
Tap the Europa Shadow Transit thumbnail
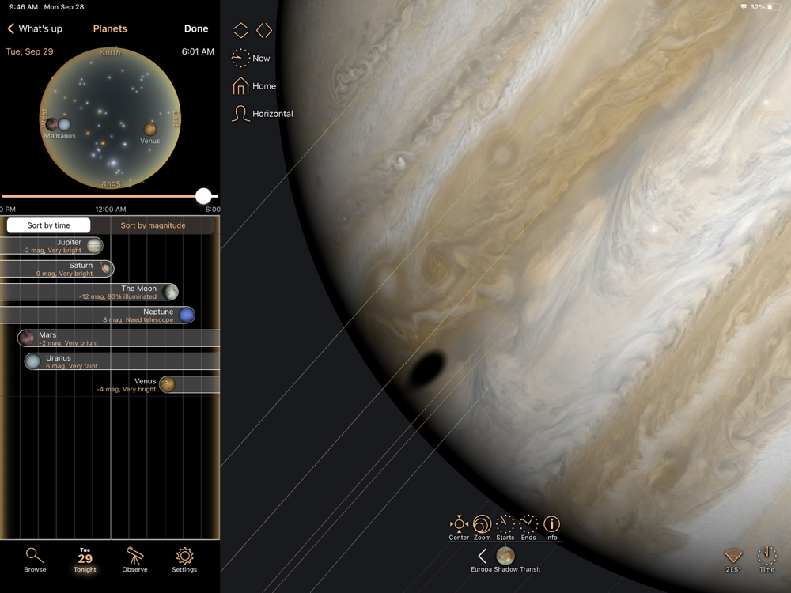click(x=505, y=556)
